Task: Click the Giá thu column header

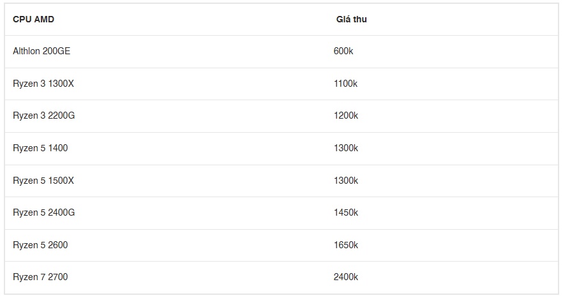Action: (351, 19)
